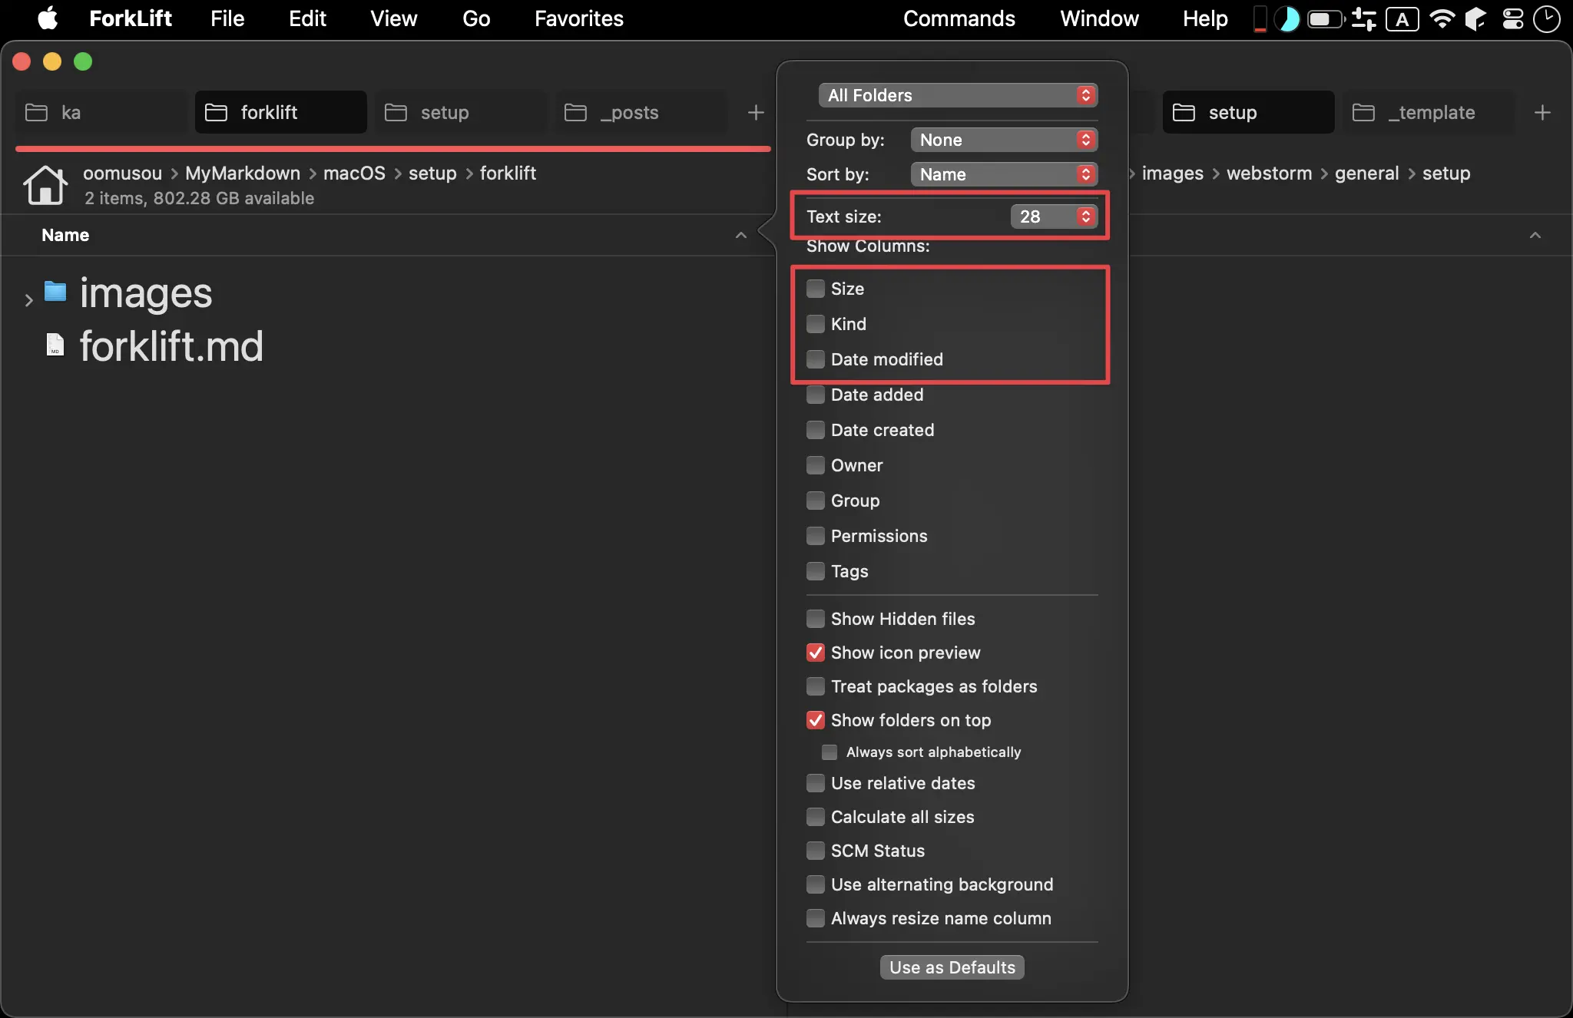
Task: Uncheck Show folders on top
Action: pyautogui.click(x=816, y=720)
